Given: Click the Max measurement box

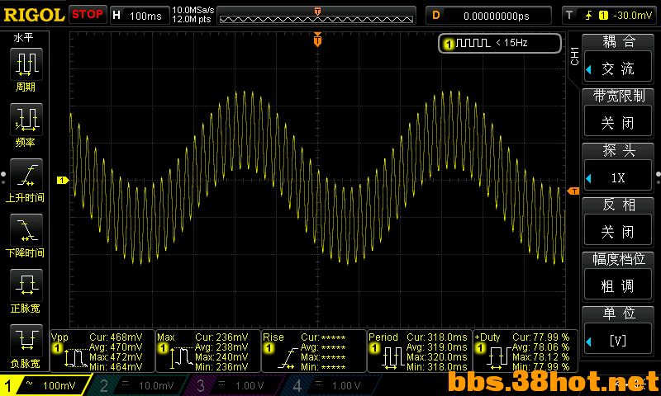Looking at the screenshot, I should click(208, 351).
